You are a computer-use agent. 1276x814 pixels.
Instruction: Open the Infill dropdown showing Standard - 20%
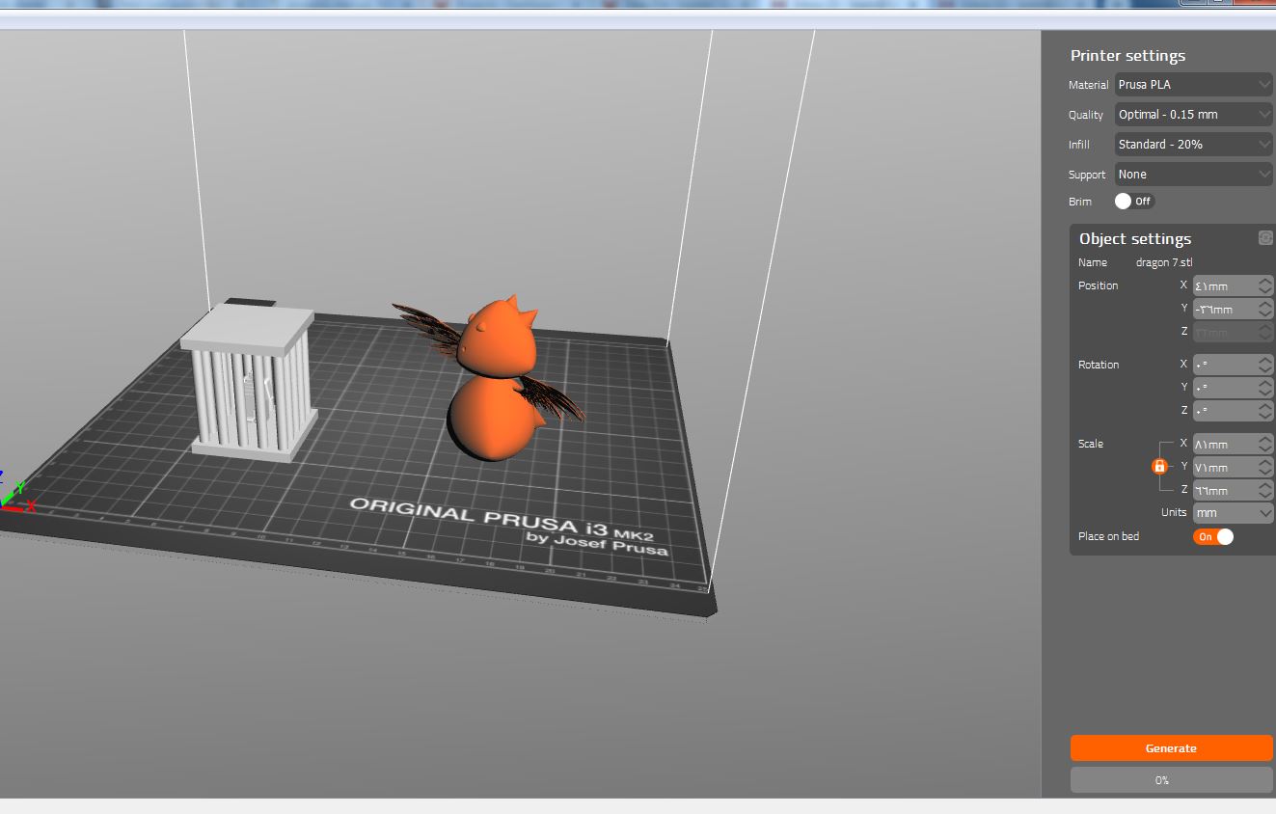1194,145
